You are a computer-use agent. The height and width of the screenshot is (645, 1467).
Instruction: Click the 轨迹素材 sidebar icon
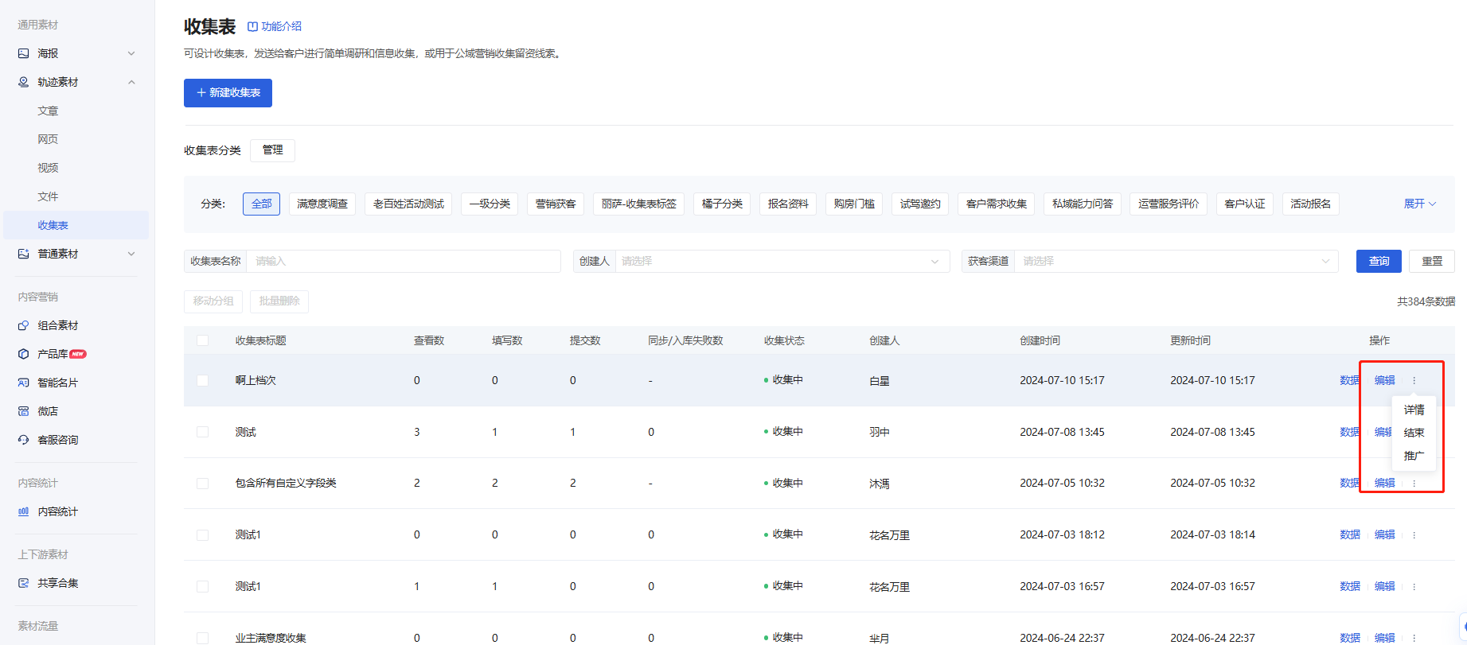click(x=23, y=82)
